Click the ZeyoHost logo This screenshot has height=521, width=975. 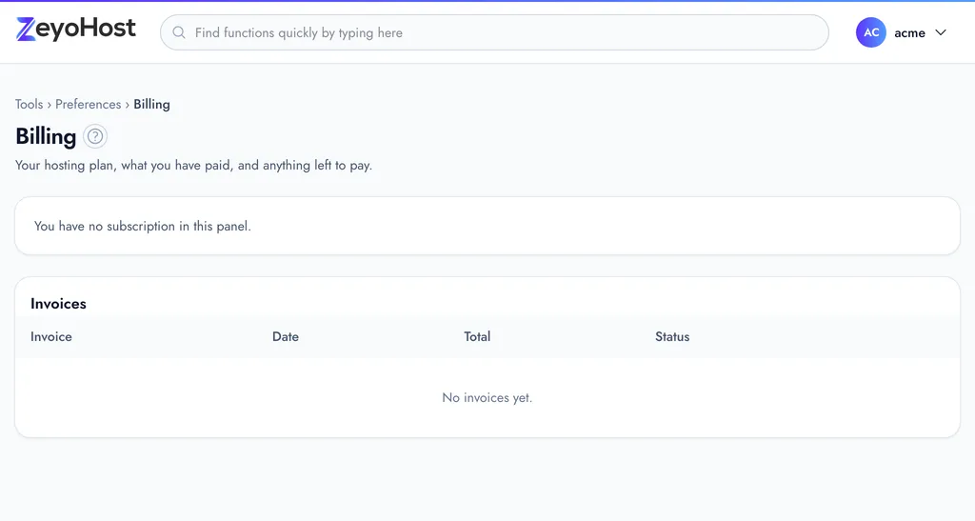tap(76, 30)
